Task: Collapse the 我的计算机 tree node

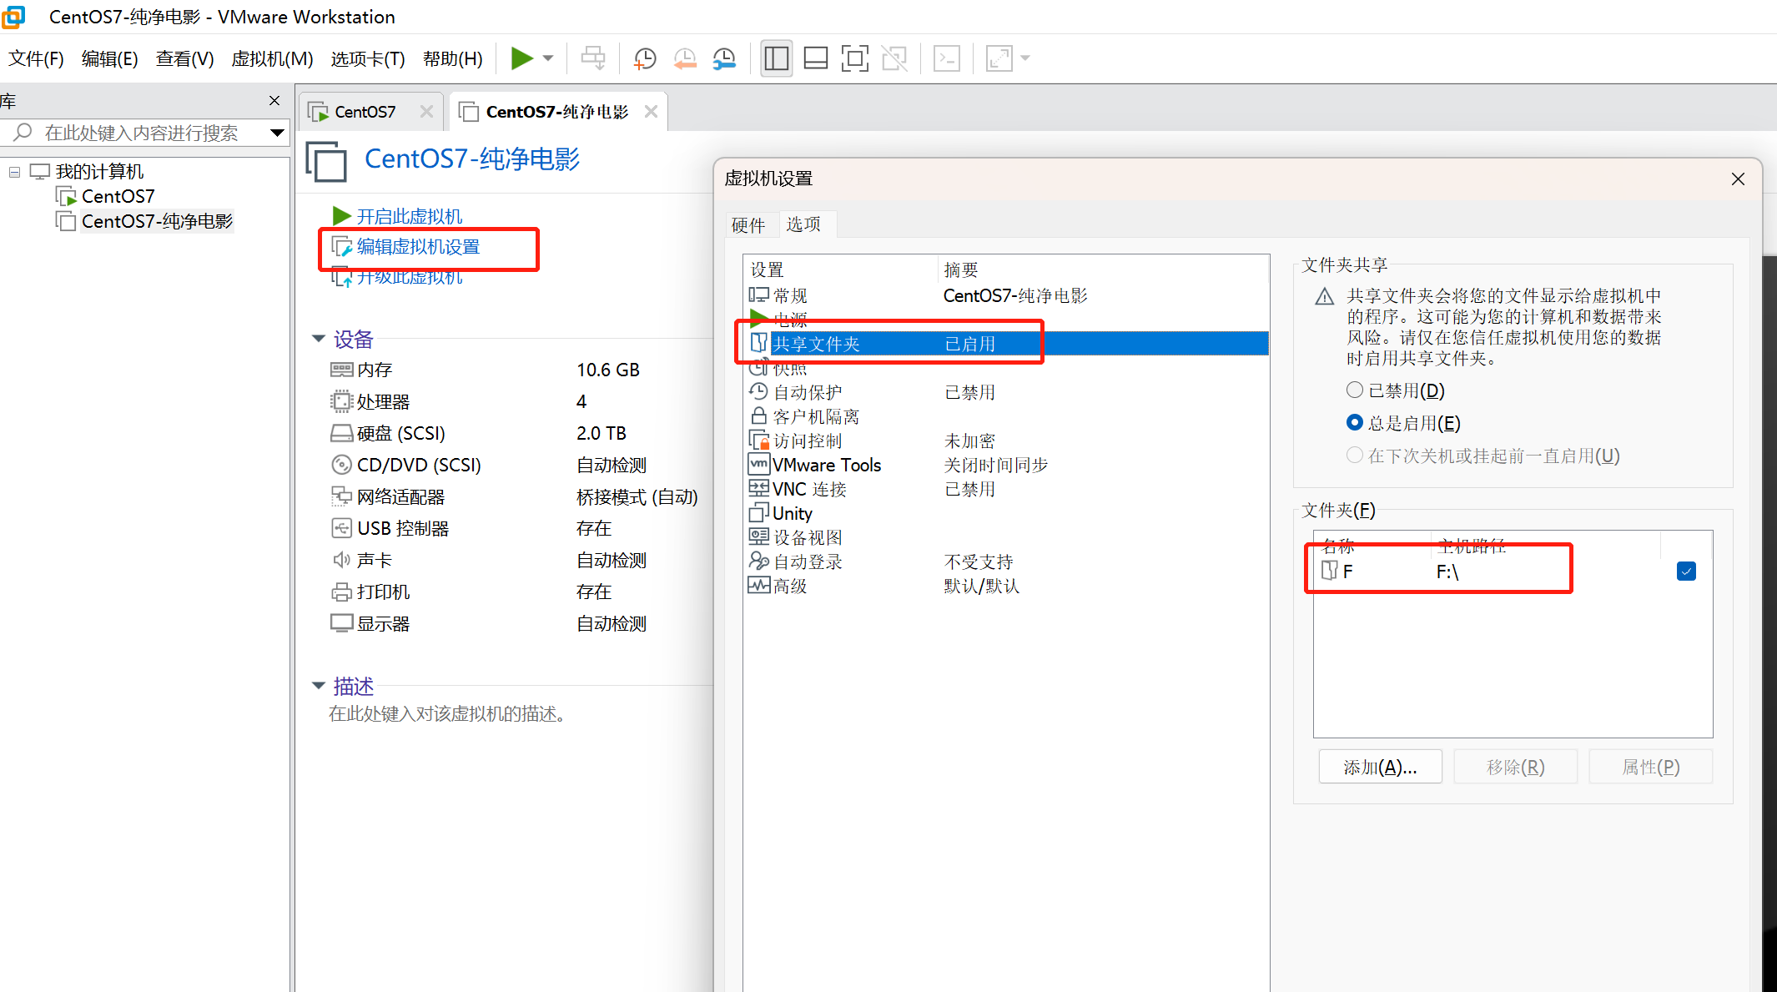Action: pos(14,172)
